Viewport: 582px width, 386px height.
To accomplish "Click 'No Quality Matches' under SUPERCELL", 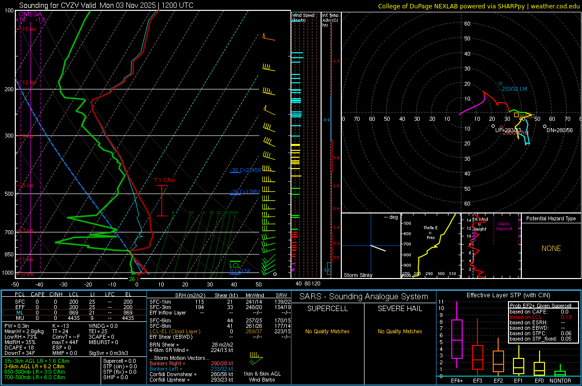I will pyautogui.click(x=327, y=331).
